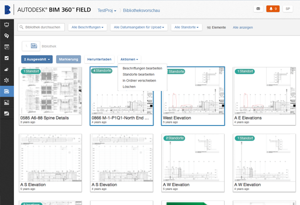Click the Bibliothek breadcrumb label
Viewport: 300px width, 205px height.
(x=49, y=46)
